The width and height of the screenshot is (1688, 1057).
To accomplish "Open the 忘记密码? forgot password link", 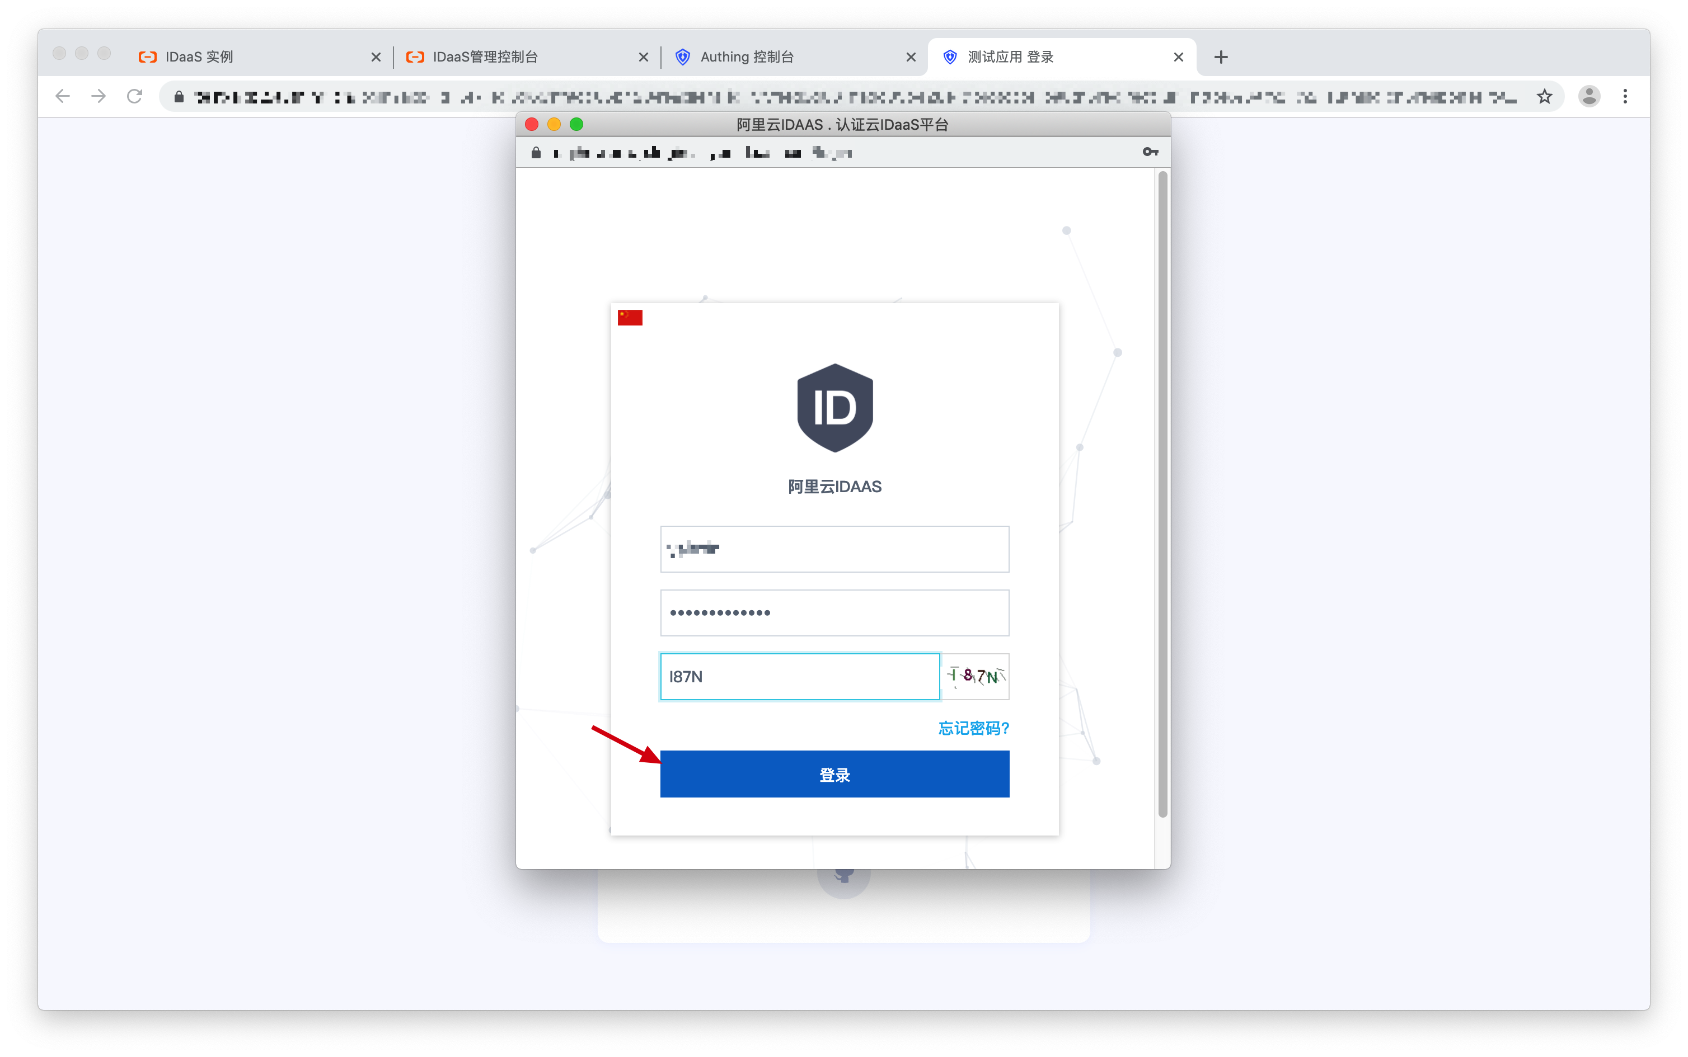I will 973,728.
